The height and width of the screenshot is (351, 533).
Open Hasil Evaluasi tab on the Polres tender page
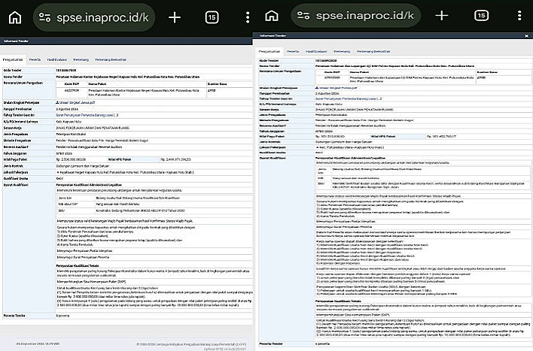pos(316,52)
